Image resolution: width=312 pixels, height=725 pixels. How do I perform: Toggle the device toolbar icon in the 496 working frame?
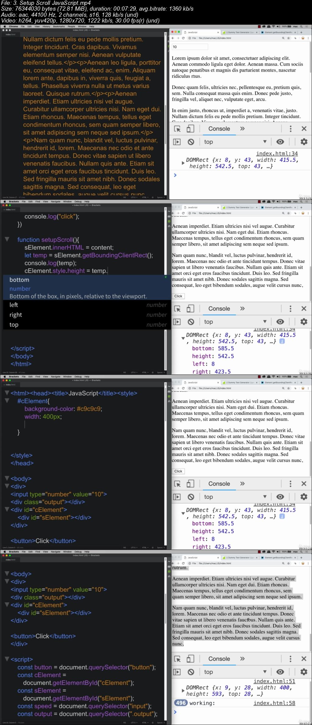[x=190, y=659]
